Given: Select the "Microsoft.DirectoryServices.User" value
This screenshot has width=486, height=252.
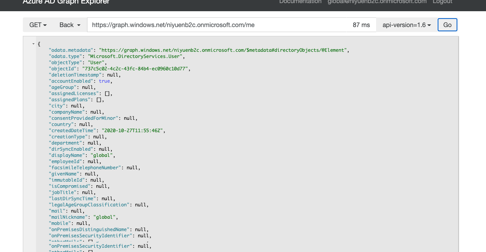Looking at the screenshot, I should (x=135, y=56).
